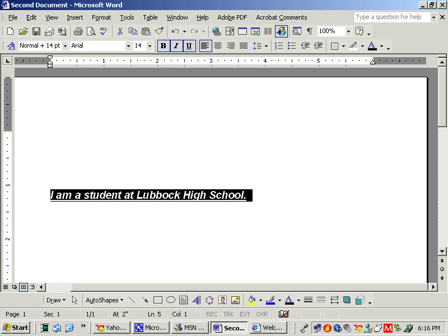Open Microsoft Word Help question icon
448x336 pixels.
(359, 31)
